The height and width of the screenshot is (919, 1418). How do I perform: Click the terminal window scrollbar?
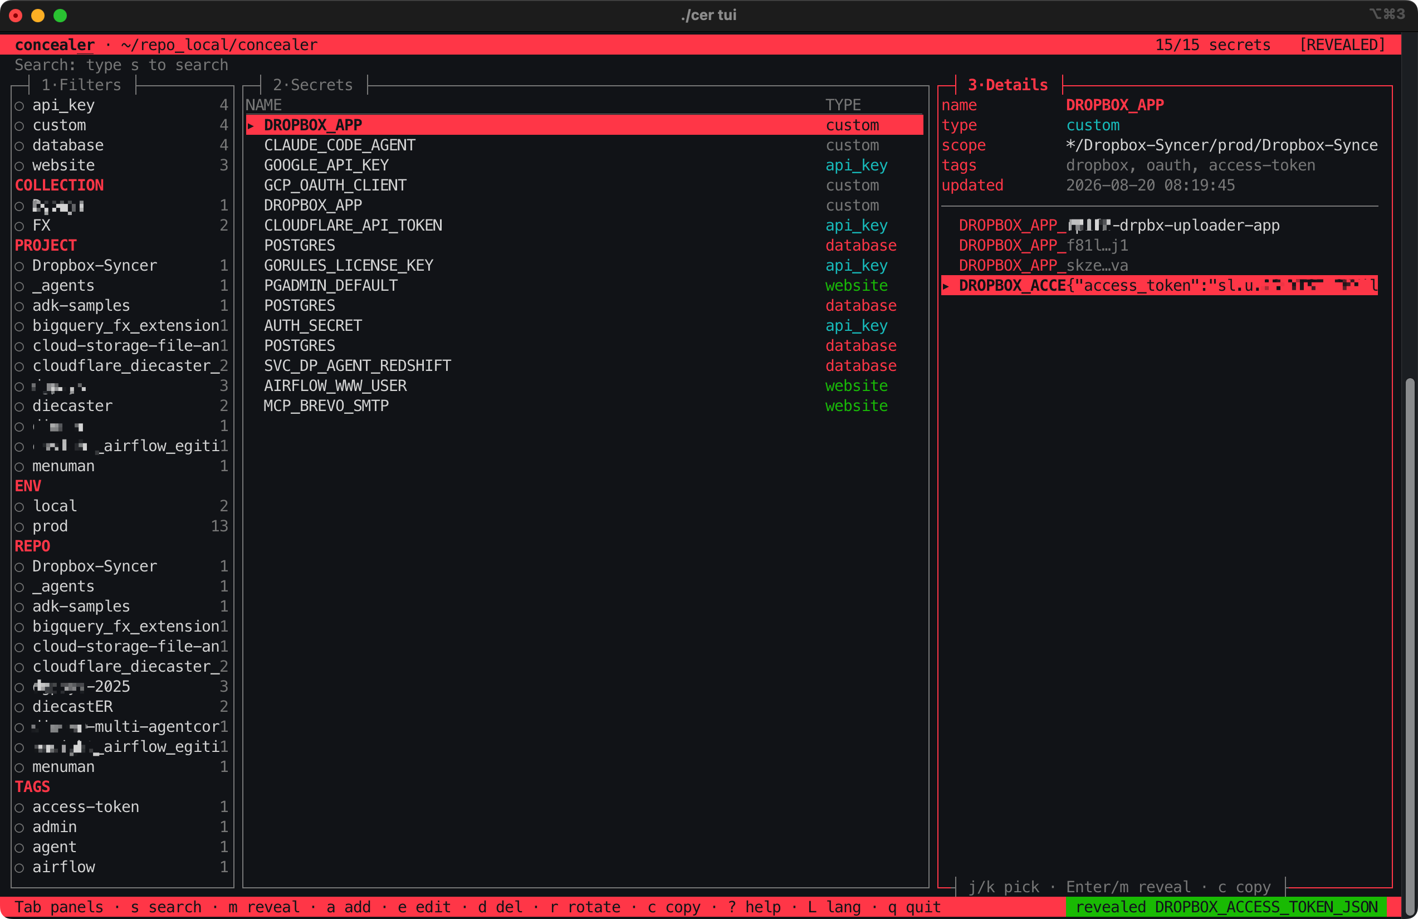point(1410,647)
